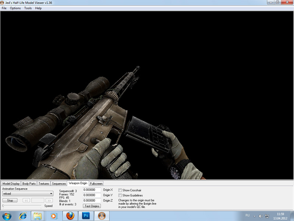
Task: Show hidden tray icons arrow
Action: click(255, 215)
